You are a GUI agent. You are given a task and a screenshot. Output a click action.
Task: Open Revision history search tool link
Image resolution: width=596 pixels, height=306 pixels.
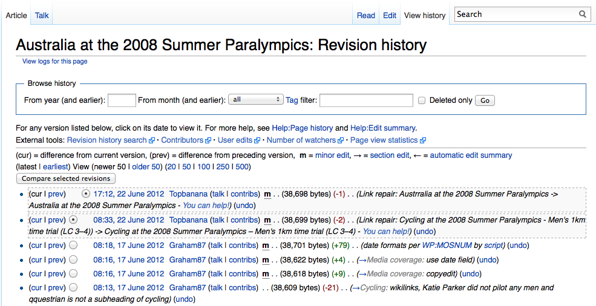pos(107,140)
